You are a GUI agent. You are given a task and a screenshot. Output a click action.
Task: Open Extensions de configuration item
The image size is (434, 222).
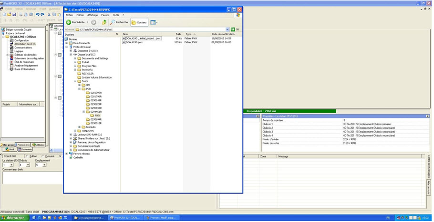tap(29, 58)
